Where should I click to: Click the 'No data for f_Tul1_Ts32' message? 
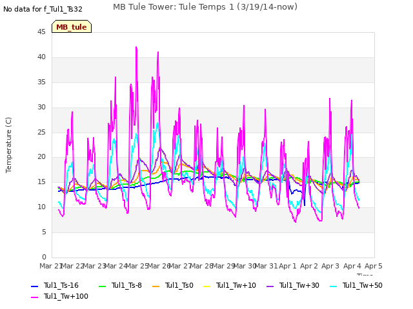(x=43, y=9)
